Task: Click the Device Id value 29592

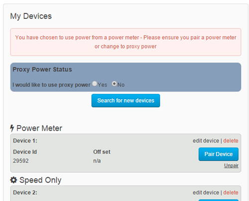Action: (21, 161)
